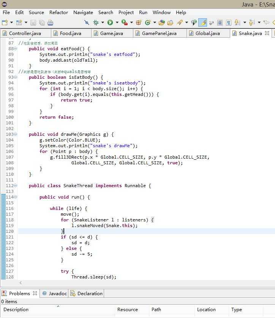Click the Last Edit Location icon
Image resolution: width=275 pixels, height=318 pixels.
(x=266, y=22)
